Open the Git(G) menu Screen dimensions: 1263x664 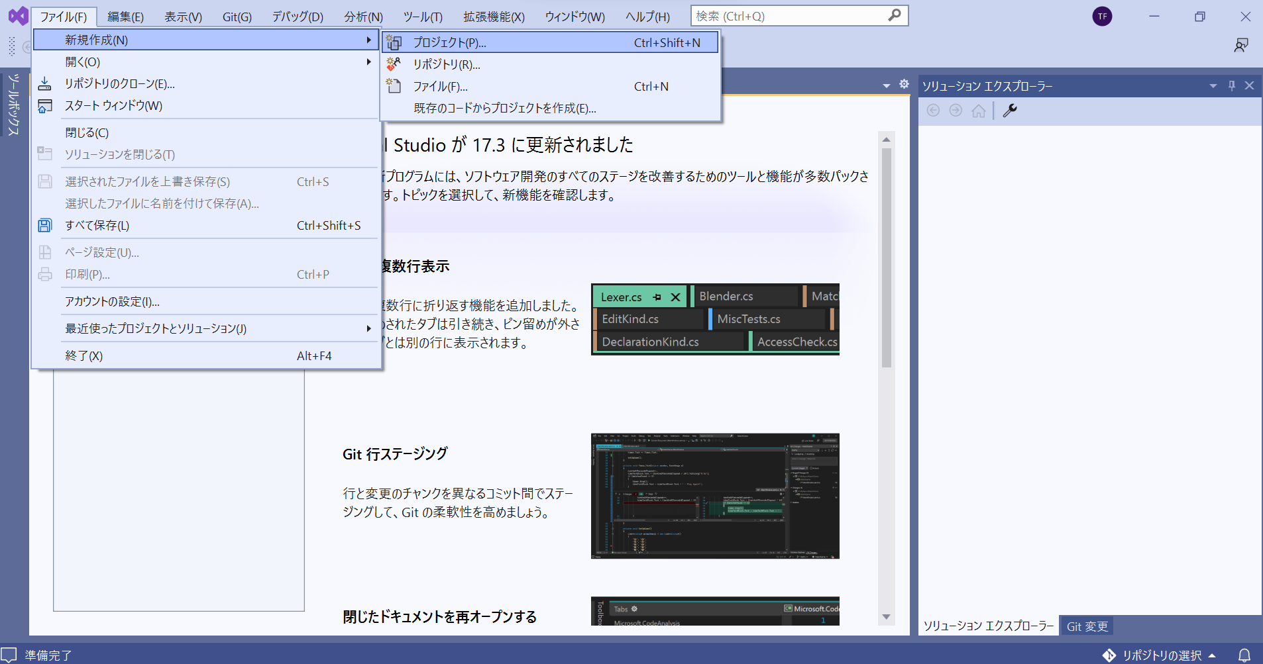[237, 17]
